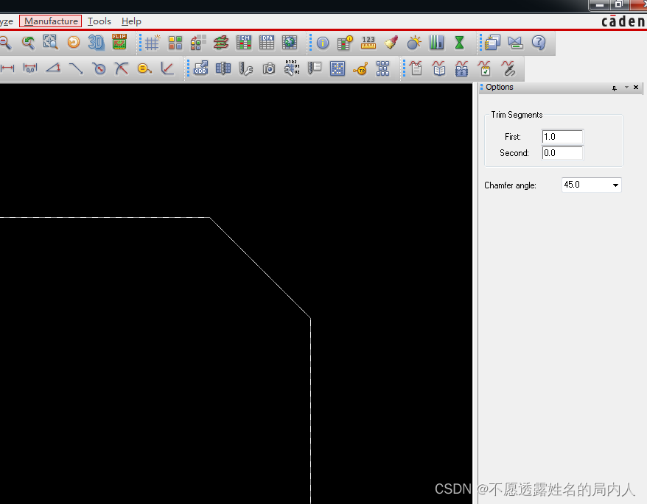Viewport: 647px width, 504px height.
Task: Click the drill legend icon
Action: tap(315, 68)
